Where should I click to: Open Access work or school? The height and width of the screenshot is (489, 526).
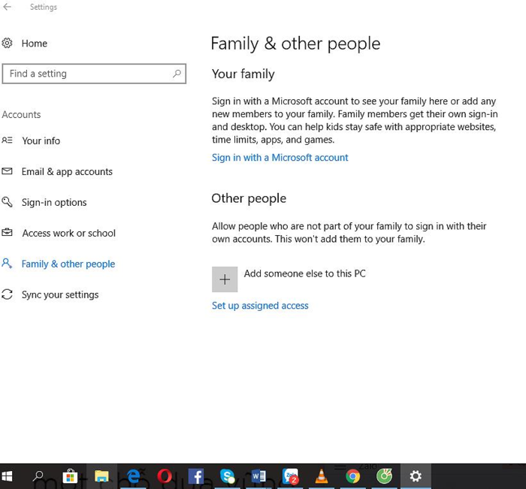point(68,233)
